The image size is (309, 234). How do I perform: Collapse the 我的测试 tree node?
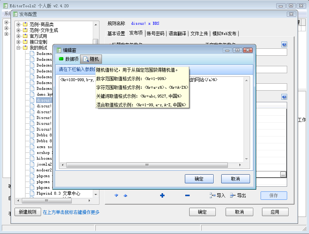tap(18, 47)
